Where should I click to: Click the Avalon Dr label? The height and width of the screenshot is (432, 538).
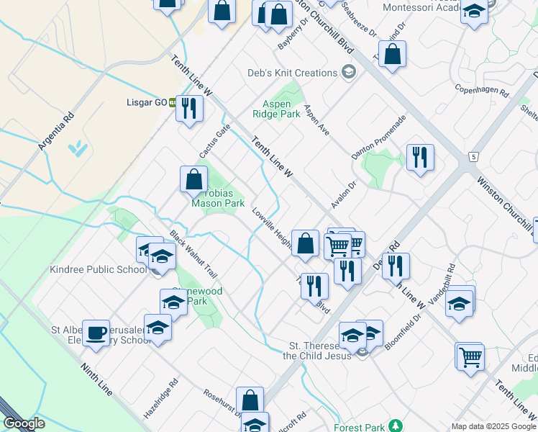[x=344, y=195]
